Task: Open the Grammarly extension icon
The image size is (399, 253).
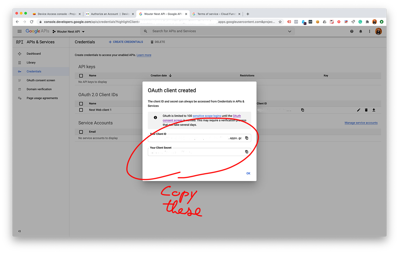Action: 360,22
